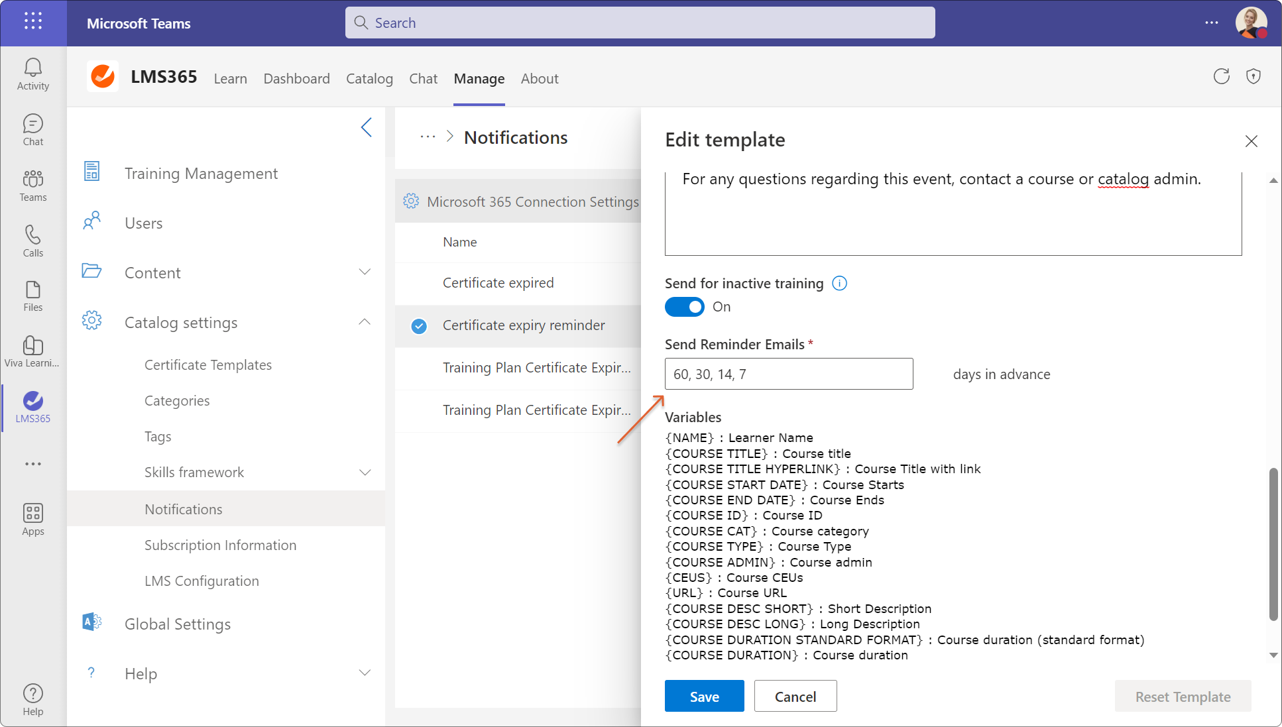Click the Teams Search box

640,23
